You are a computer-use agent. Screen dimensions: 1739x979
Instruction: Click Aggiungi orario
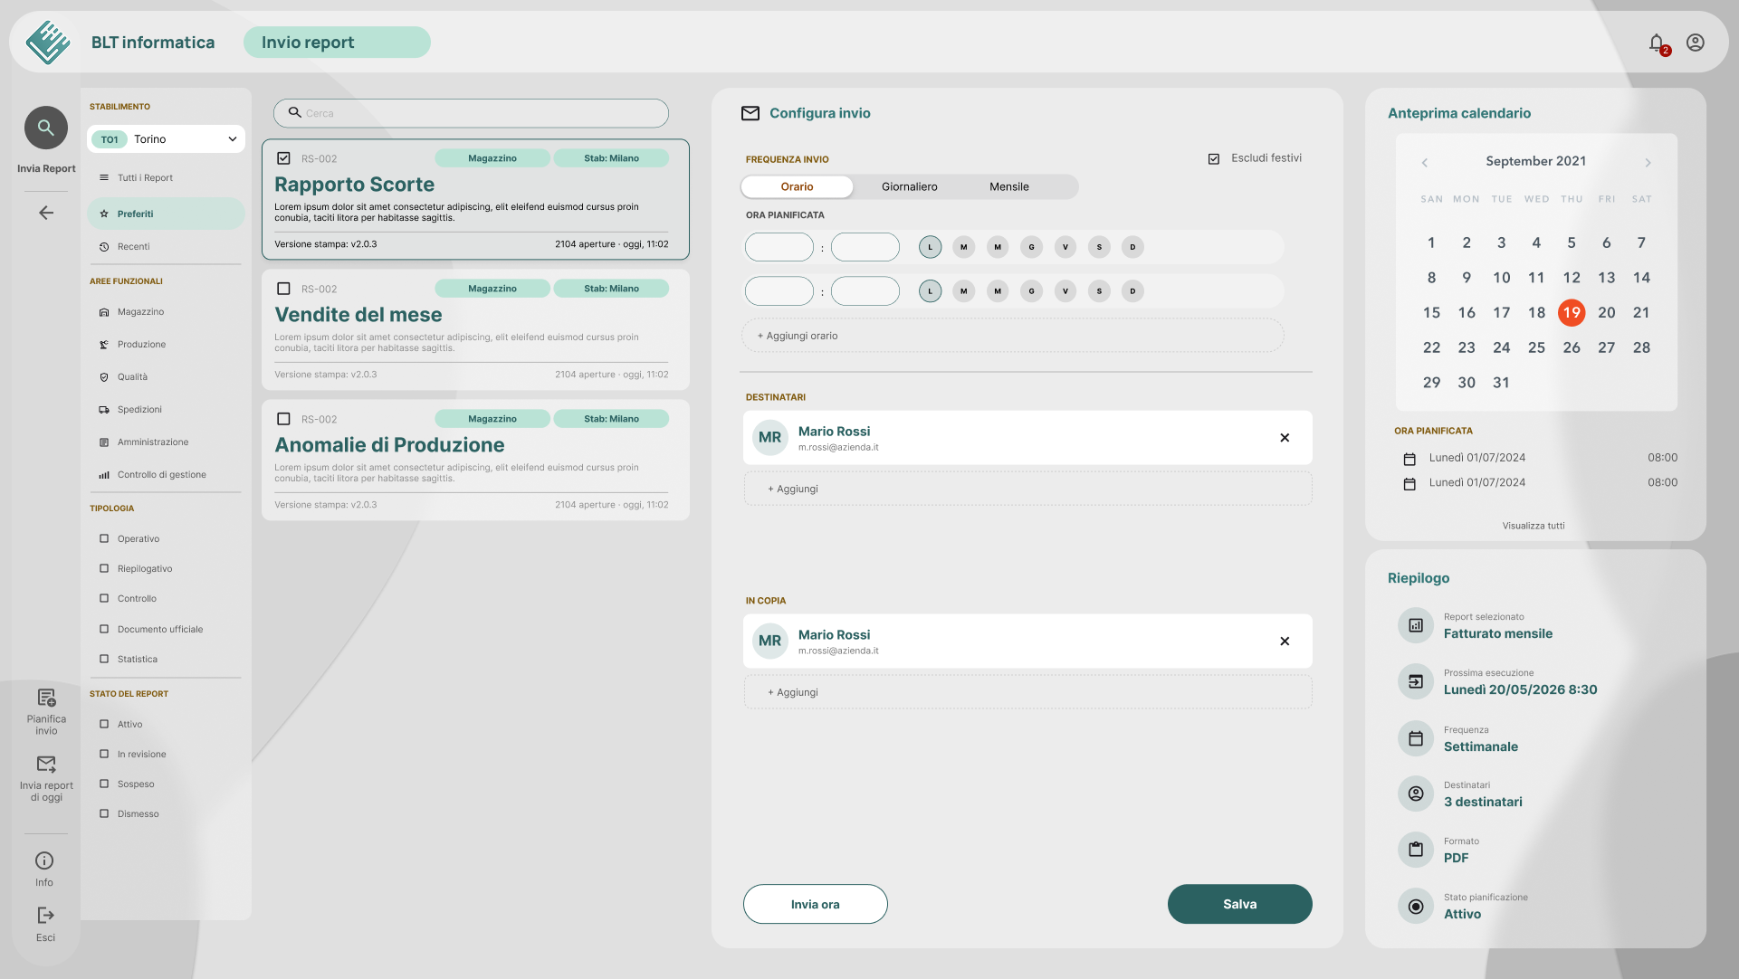(x=1012, y=336)
